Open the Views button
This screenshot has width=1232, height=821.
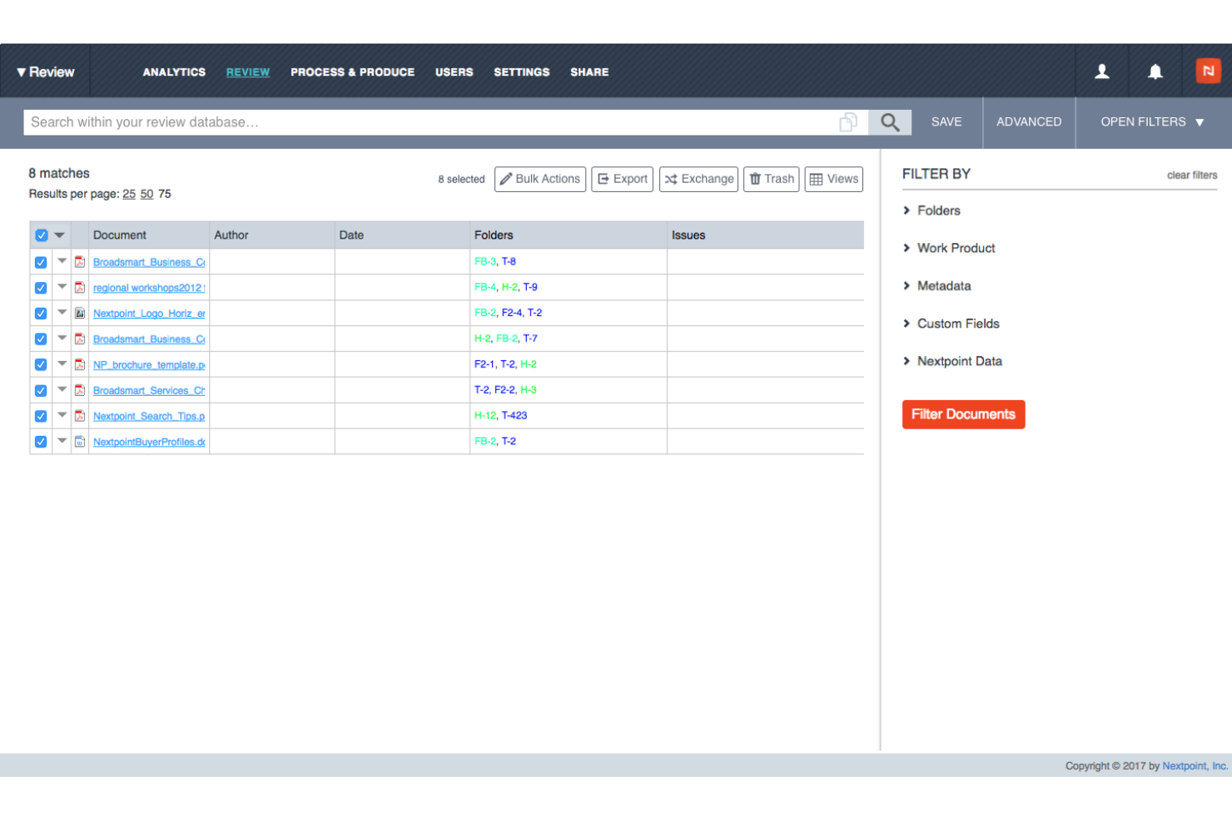833,179
